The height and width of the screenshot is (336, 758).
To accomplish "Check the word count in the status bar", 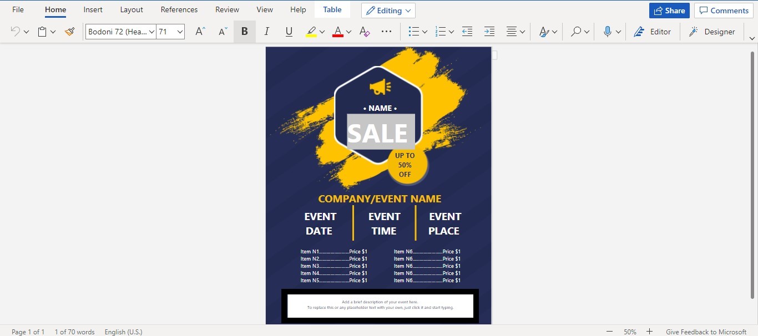I will [x=75, y=332].
